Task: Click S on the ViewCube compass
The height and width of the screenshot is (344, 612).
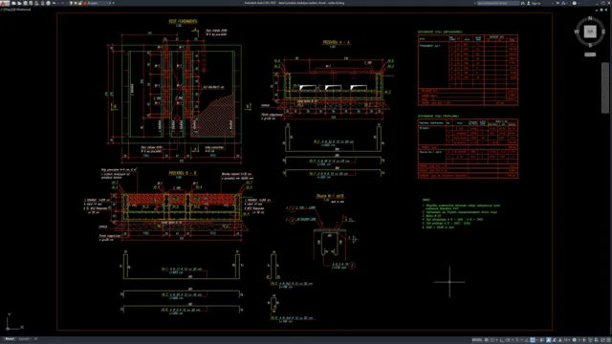Action: (590, 45)
